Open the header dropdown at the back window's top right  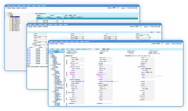click(116, 8)
